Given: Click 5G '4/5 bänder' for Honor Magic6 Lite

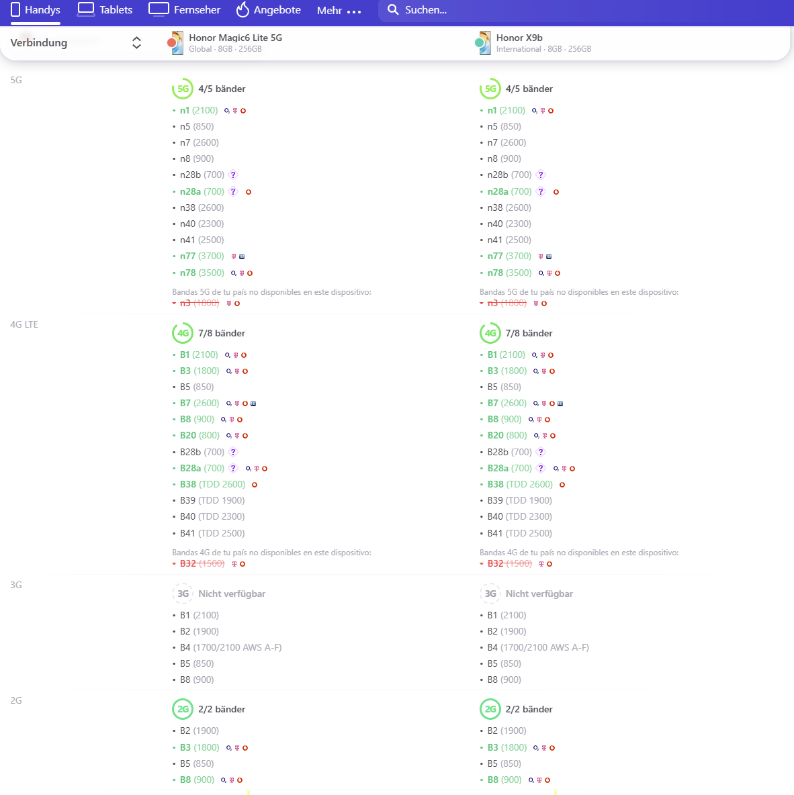Looking at the screenshot, I should [x=222, y=89].
